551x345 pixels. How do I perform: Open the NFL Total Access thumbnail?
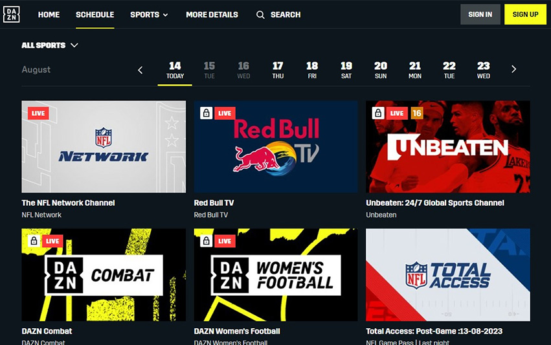point(448,274)
